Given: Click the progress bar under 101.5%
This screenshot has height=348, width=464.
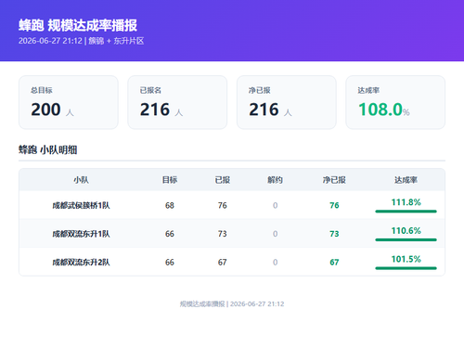Looking at the screenshot, I should (x=406, y=268).
